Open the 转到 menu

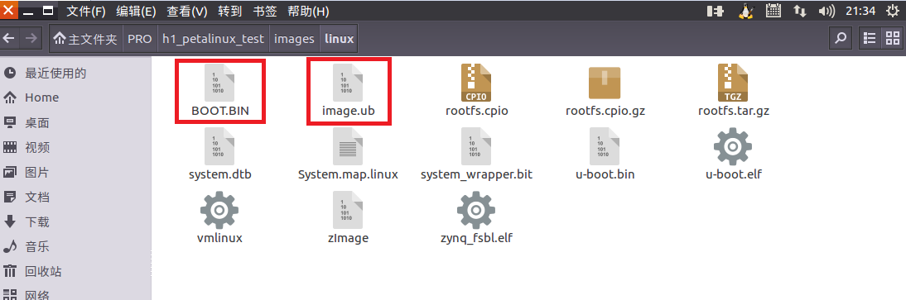pos(230,11)
